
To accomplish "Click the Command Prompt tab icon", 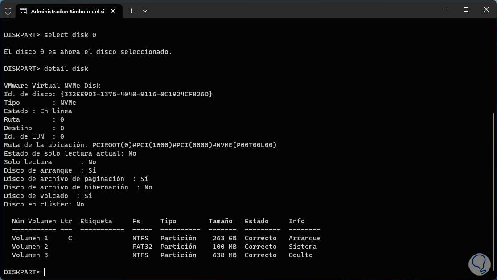I will point(24,11).
